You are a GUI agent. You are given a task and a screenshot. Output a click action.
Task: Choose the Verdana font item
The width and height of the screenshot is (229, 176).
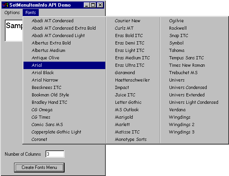tap(194, 110)
